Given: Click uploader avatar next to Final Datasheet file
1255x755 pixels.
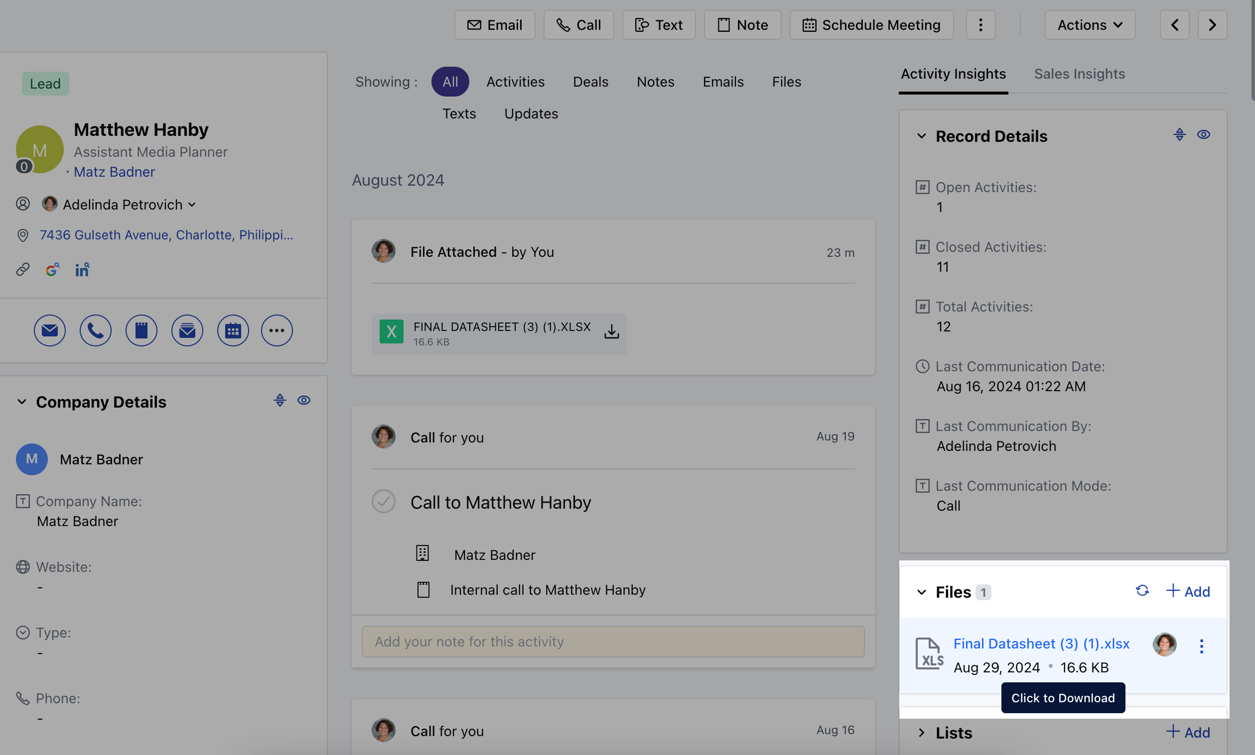Looking at the screenshot, I should coord(1164,645).
